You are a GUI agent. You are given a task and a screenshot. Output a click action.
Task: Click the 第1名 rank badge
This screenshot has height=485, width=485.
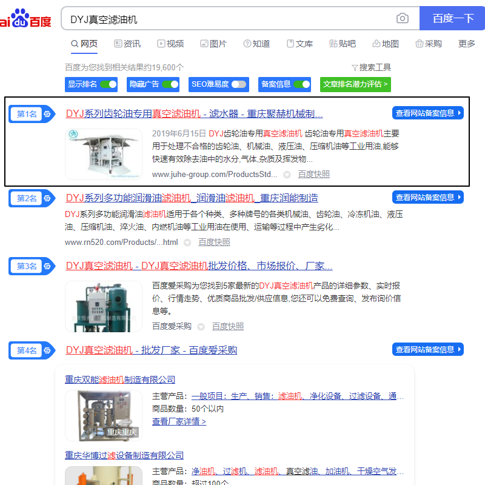click(32, 114)
